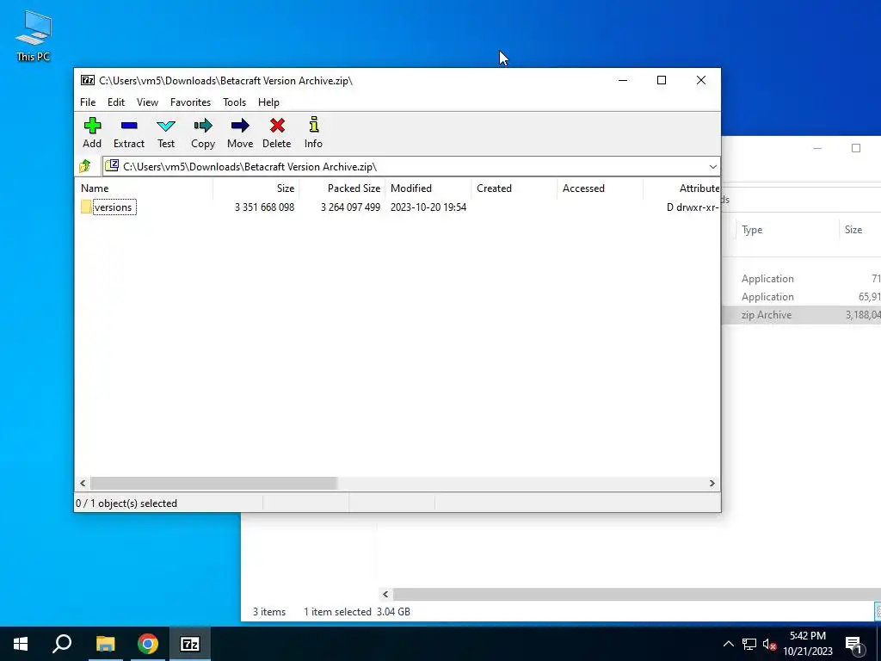This screenshot has height=661, width=881.
Task: Click packed size 3 264 097 499
Action: (x=351, y=207)
